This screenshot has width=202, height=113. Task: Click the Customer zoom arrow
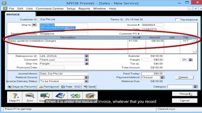pyautogui.click(x=35, y=20)
